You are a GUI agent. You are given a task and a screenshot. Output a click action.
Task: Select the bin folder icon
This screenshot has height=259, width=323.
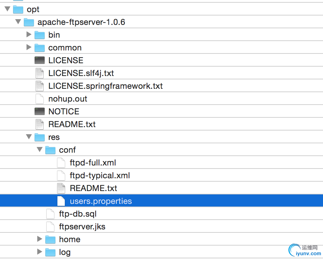point(40,35)
